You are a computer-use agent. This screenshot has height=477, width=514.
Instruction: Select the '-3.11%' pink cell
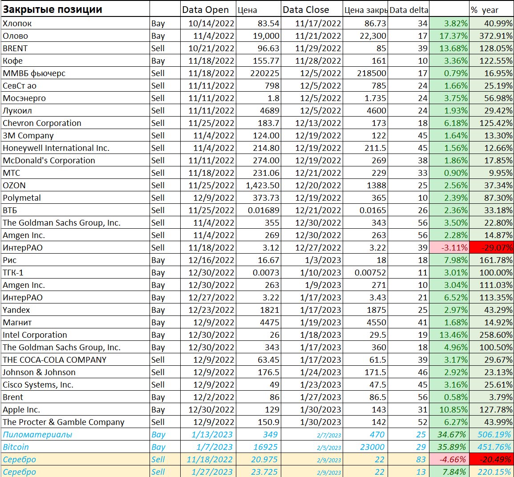[x=449, y=247]
